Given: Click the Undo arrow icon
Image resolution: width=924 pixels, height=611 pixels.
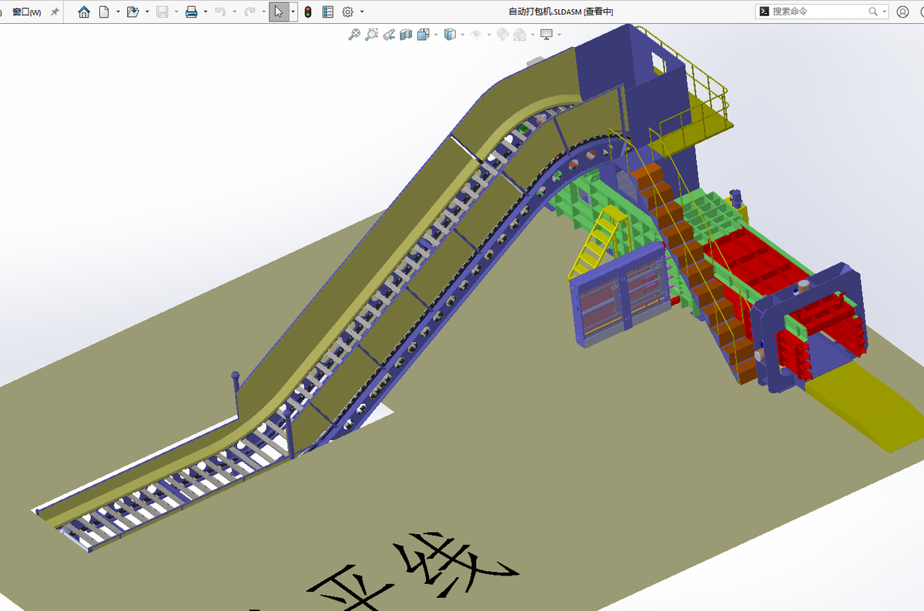Looking at the screenshot, I should point(220,12).
